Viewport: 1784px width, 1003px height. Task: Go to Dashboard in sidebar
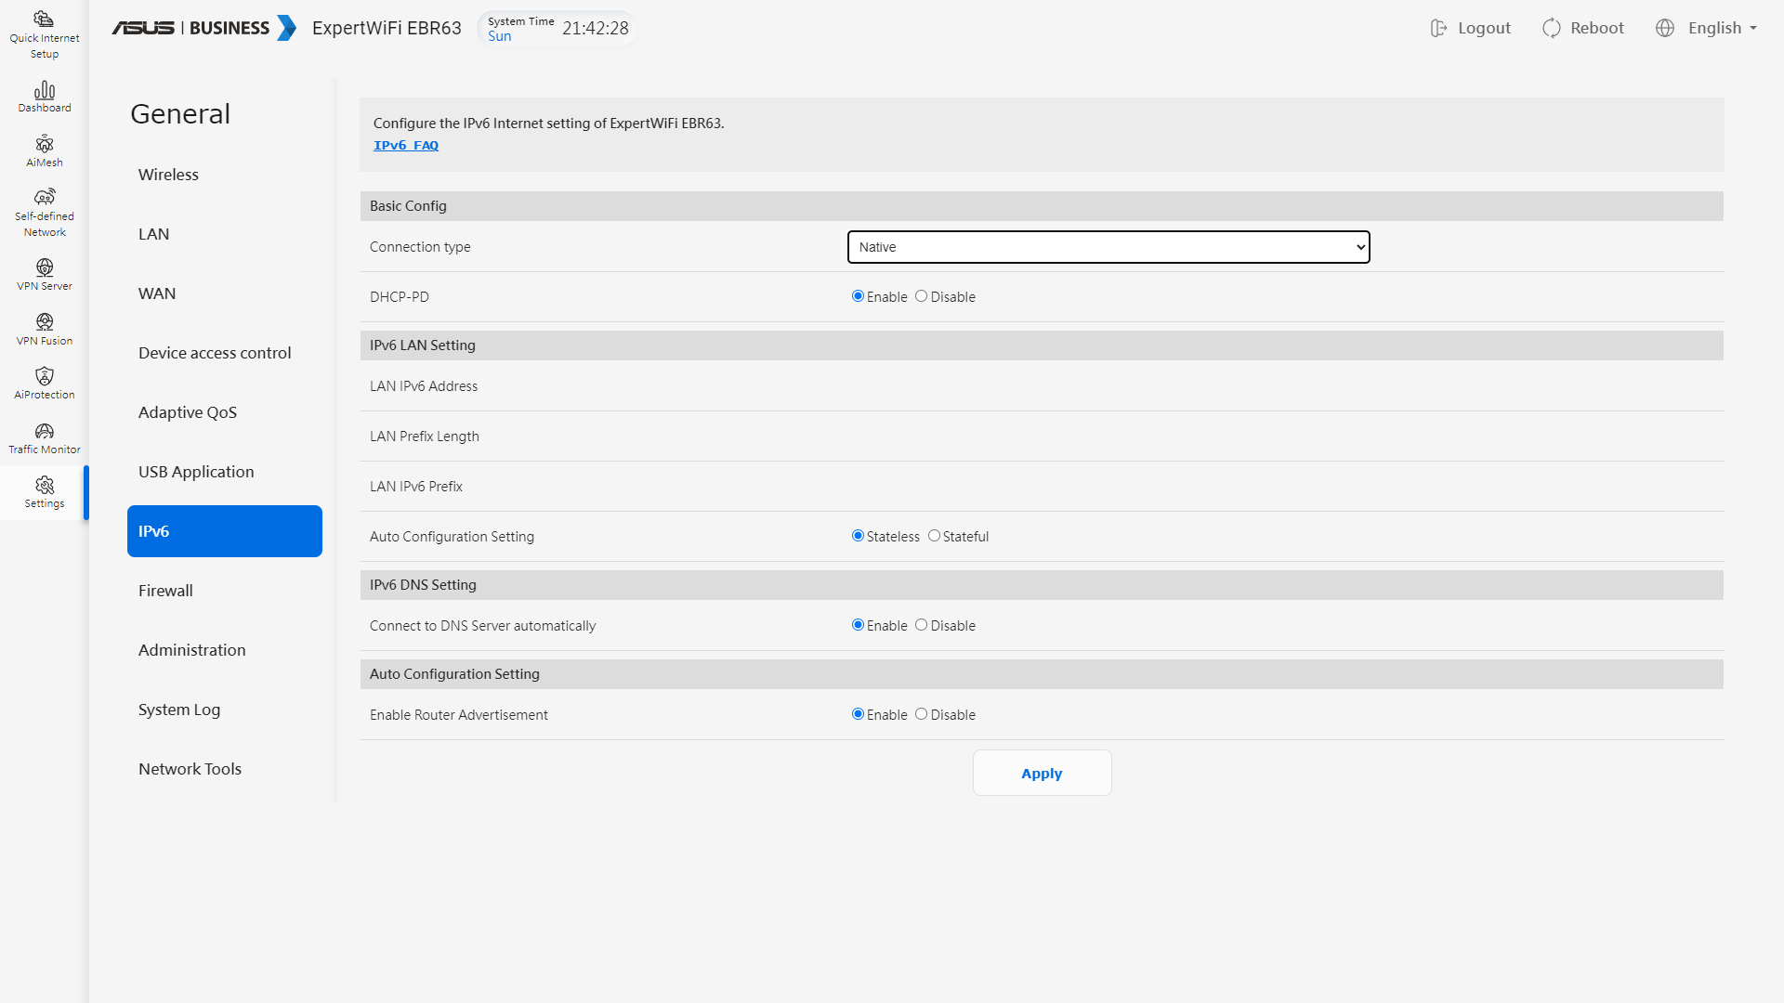click(x=44, y=91)
